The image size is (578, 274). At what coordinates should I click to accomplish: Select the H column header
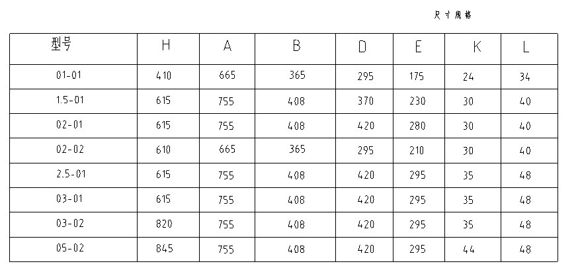(166, 46)
